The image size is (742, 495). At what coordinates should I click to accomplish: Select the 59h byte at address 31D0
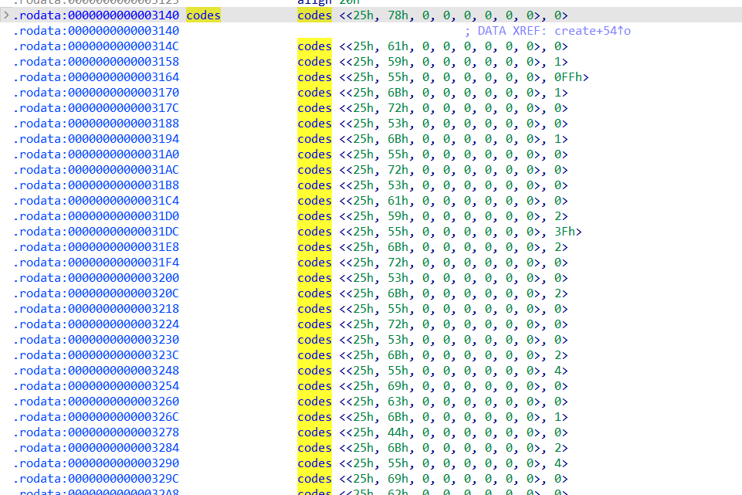point(398,216)
